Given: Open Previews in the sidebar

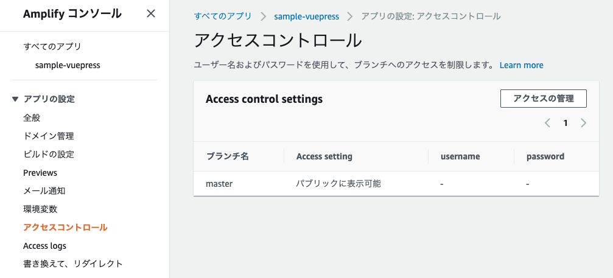Looking at the screenshot, I should click(40, 173).
